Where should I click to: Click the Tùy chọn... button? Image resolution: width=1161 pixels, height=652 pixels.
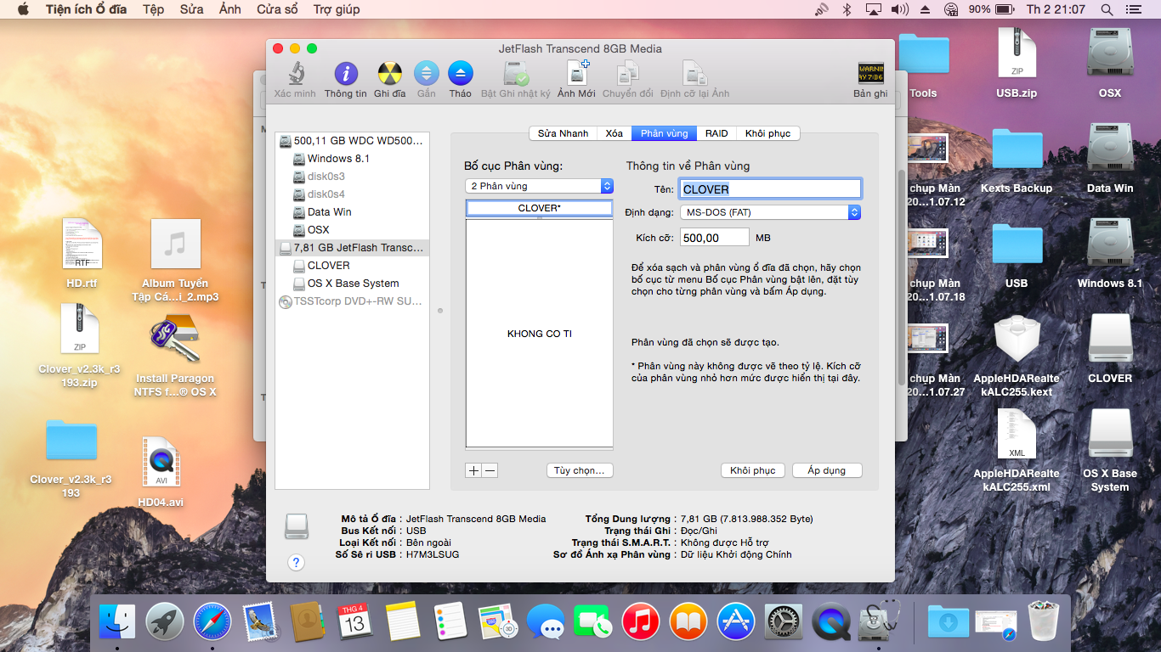pos(580,470)
